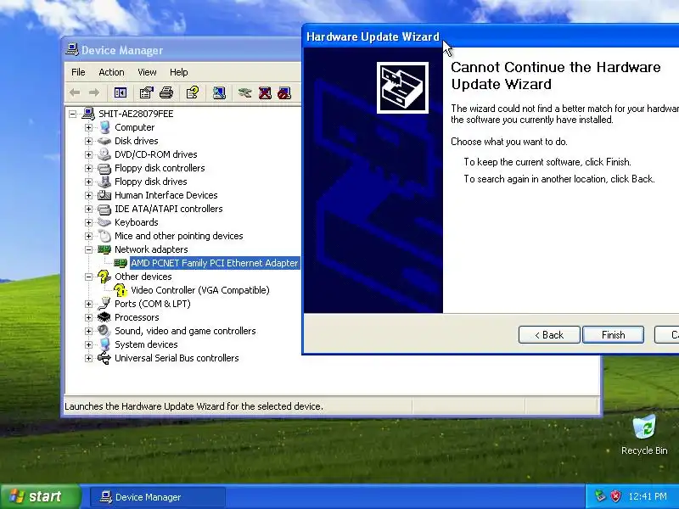Click the Recycle Bin desktop icon

[644, 434]
